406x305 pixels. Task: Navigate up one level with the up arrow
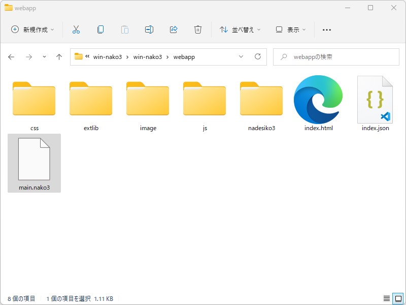pos(59,57)
